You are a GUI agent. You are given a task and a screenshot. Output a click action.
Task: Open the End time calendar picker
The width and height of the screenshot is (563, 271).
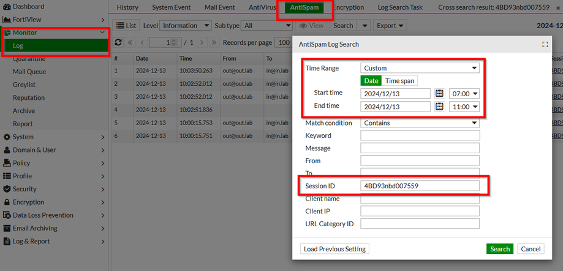pyautogui.click(x=439, y=107)
